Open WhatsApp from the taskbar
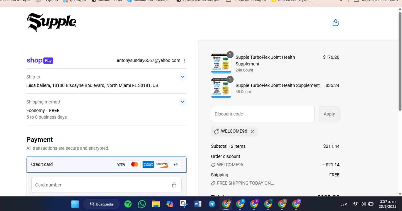 point(142,204)
